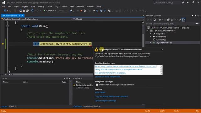Open Locals panel window position dropdown arrow

(64, 78)
